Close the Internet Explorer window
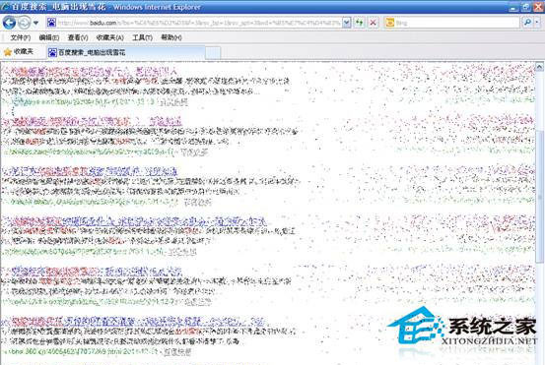Viewport: 545px width, 365px height. pyautogui.click(x=538, y=7)
